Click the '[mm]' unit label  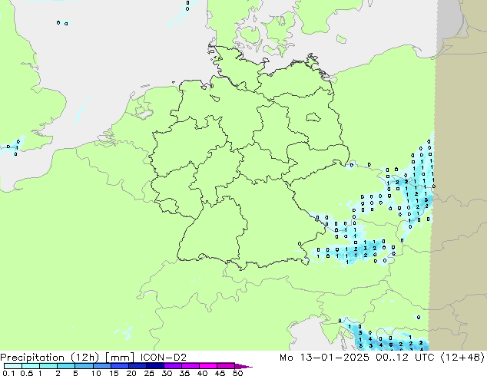[x=120, y=358]
